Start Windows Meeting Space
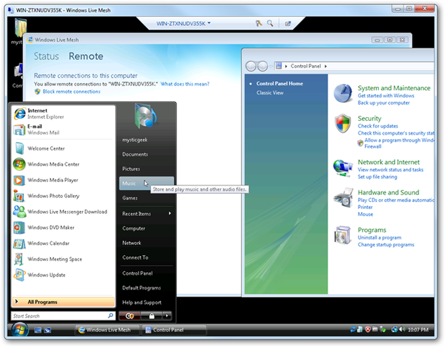 pos(63,259)
